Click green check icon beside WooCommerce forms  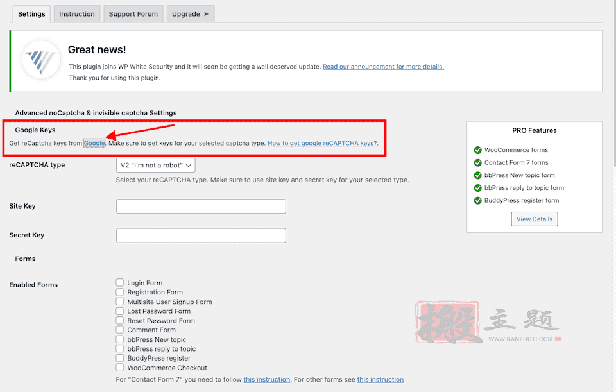477,150
